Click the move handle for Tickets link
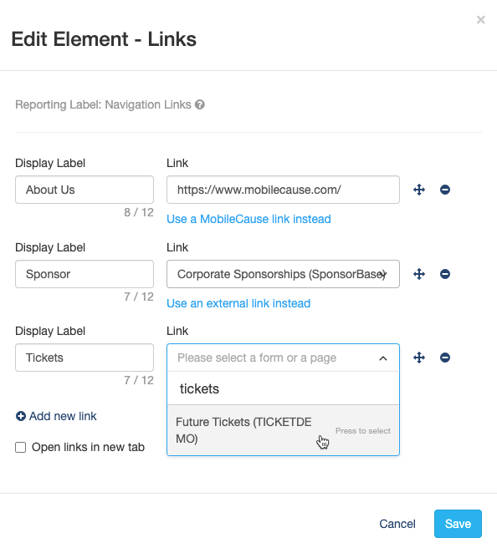 point(419,358)
